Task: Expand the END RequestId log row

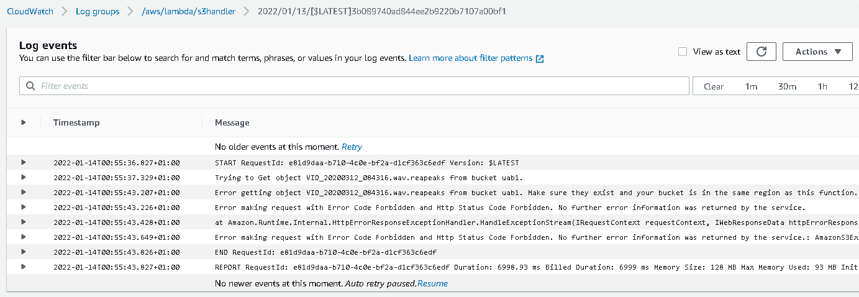Action: click(x=24, y=252)
